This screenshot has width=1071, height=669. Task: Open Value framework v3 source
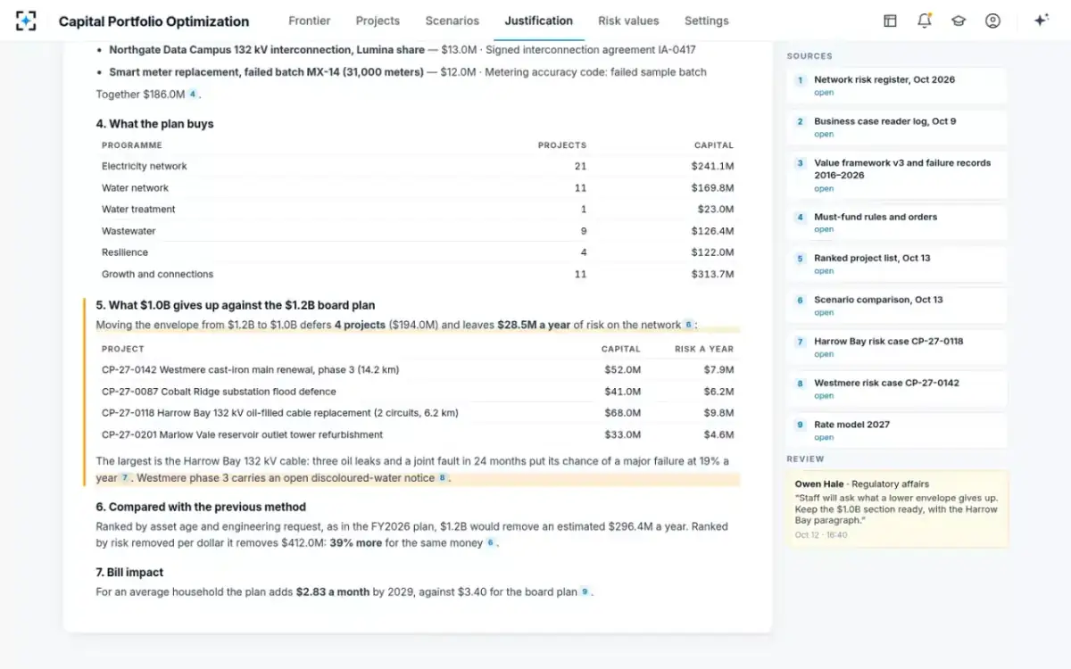point(897,175)
